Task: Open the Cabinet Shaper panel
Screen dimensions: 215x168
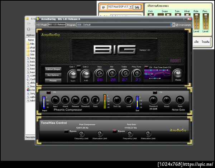Action: [x=53, y=69]
